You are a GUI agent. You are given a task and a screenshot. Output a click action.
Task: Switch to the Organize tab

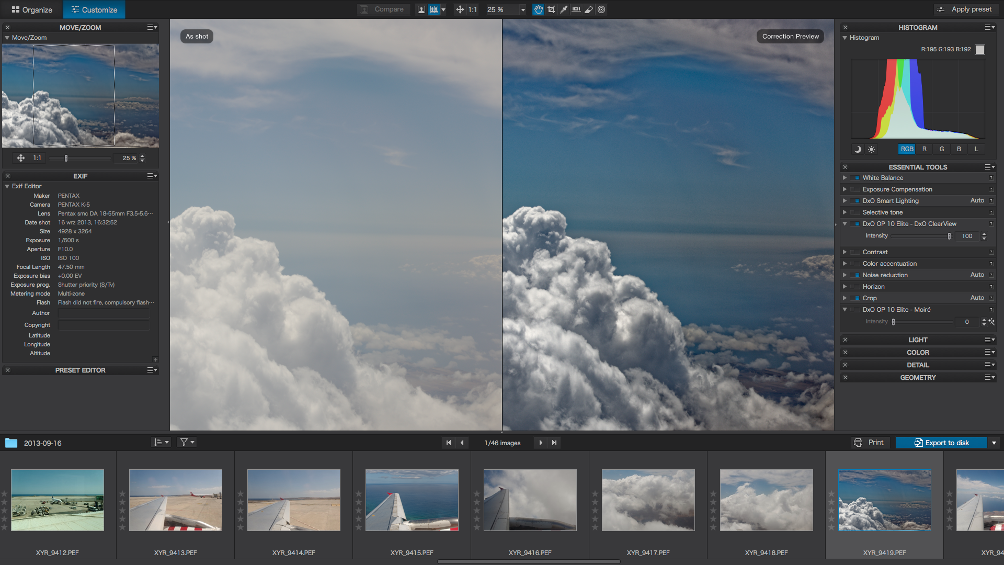32,9
